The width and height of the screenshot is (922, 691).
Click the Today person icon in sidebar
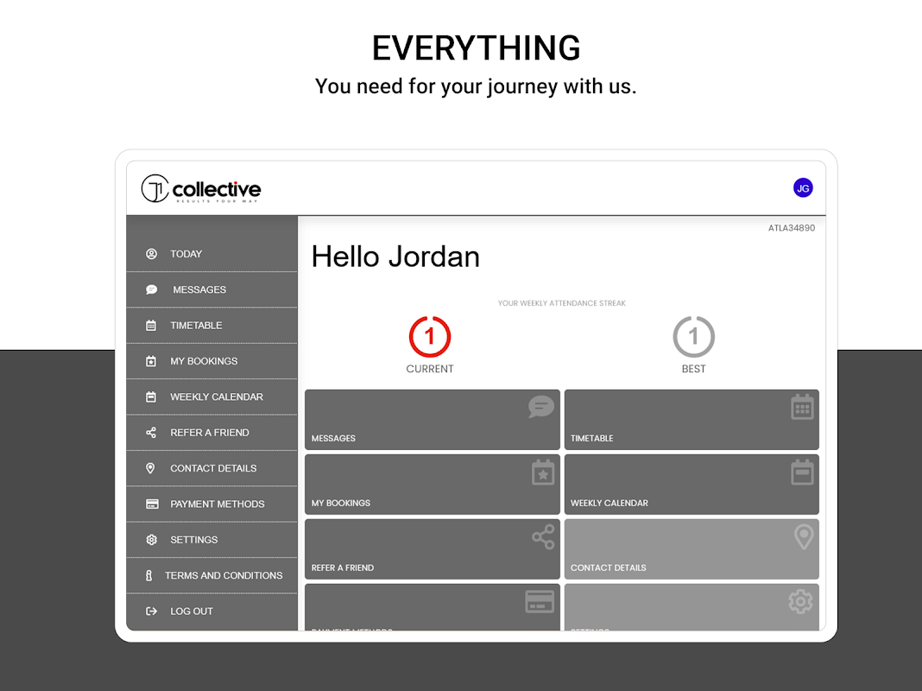coord(151,254)
